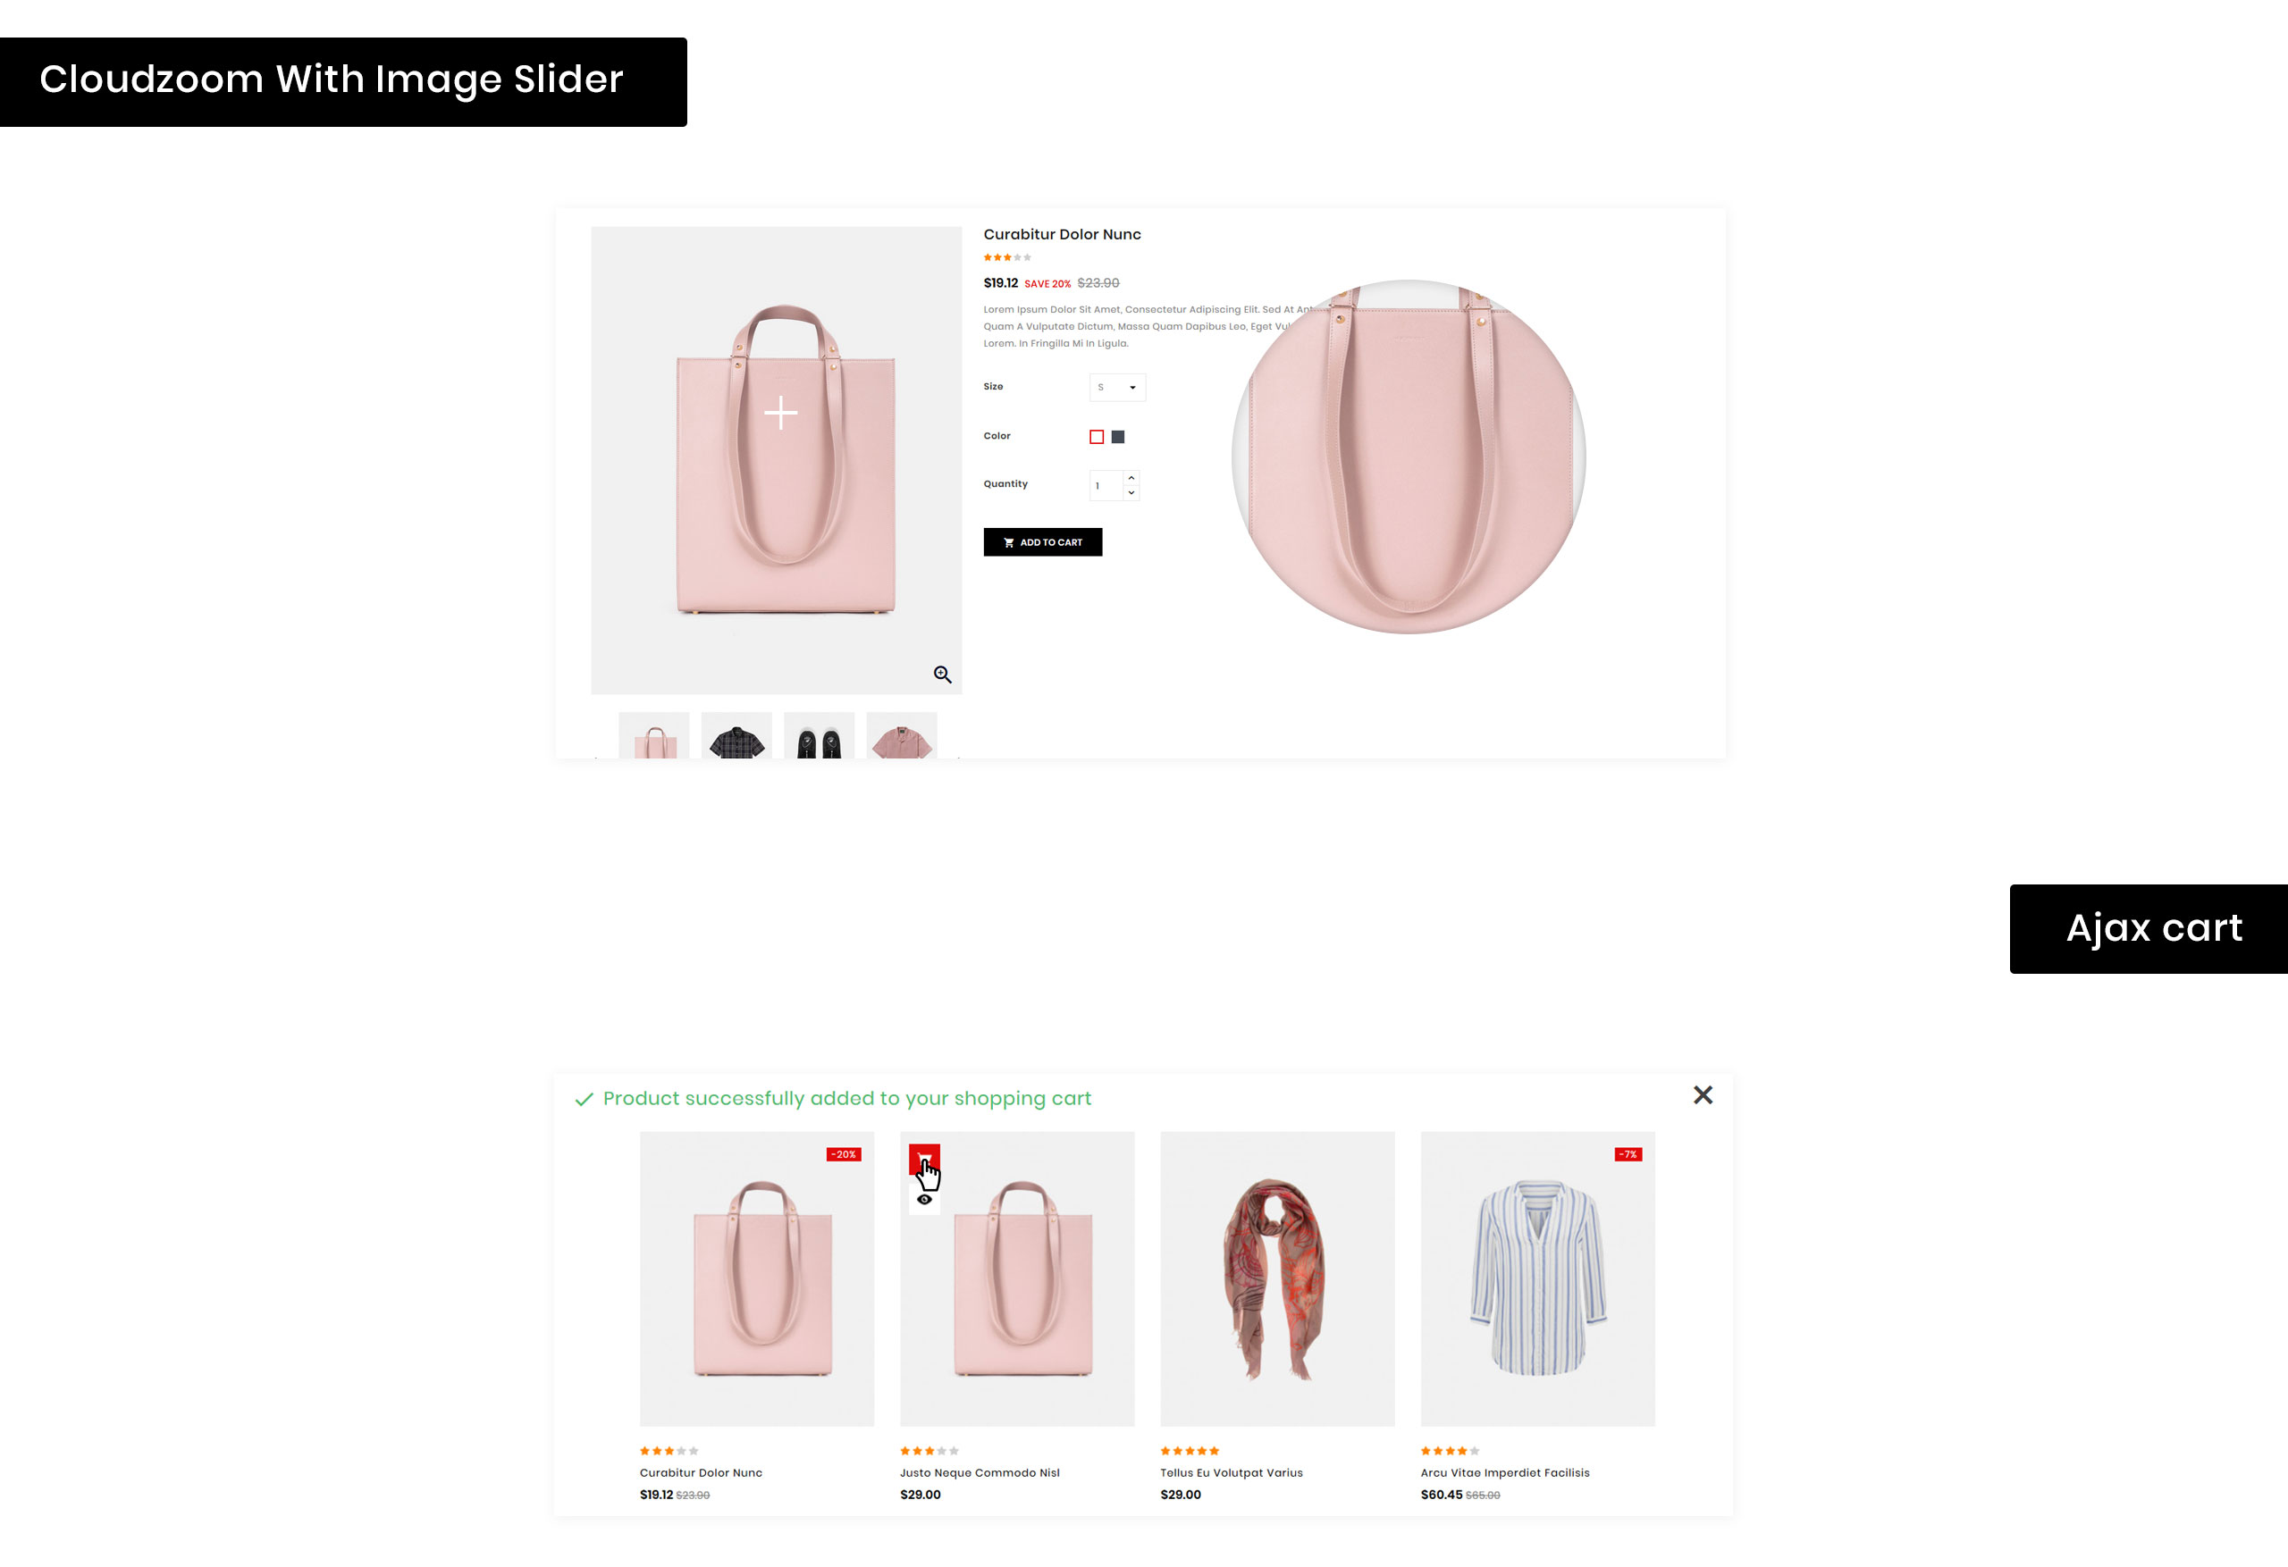Click the -20% discount badge

click(844, 1154)
